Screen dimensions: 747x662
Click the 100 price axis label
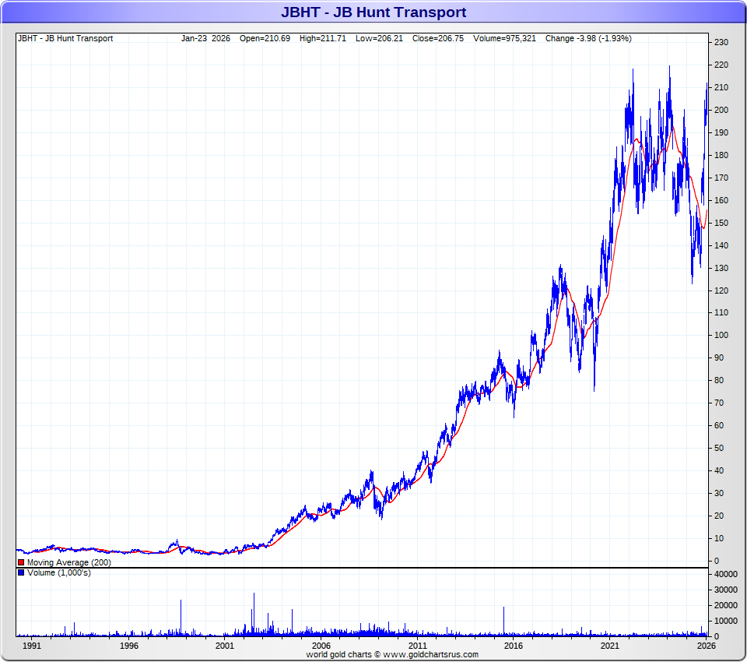(721, 335)
